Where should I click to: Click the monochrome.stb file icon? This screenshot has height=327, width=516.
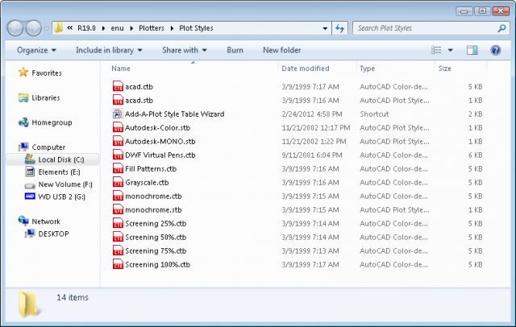point(118,209)
